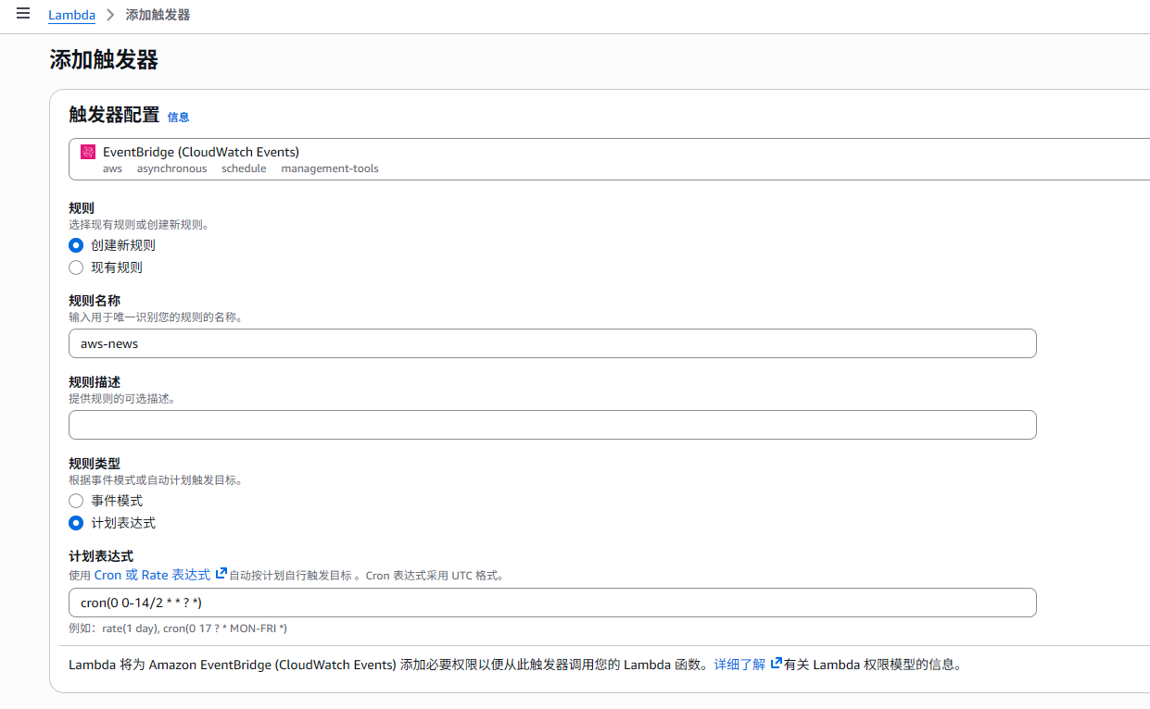Click the breadcrumb chevron separator after Lambda

point(110,16)
